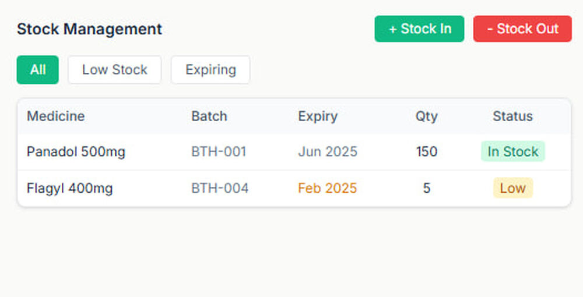
Task: Click the Batch column header
Action: [209, 116]
